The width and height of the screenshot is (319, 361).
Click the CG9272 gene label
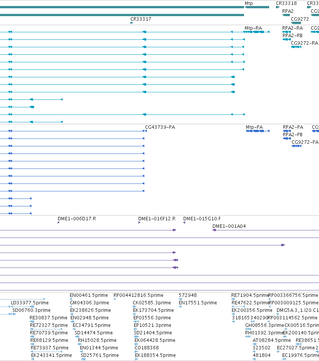pos(300,19)
